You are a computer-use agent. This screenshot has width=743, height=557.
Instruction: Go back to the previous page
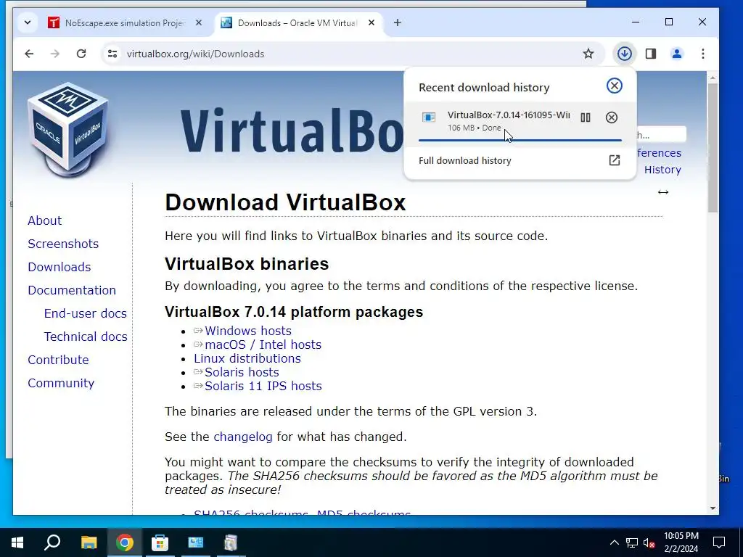pos(29,54)
